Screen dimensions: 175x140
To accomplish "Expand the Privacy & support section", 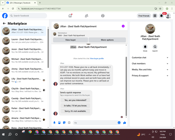I will [150, 76].
